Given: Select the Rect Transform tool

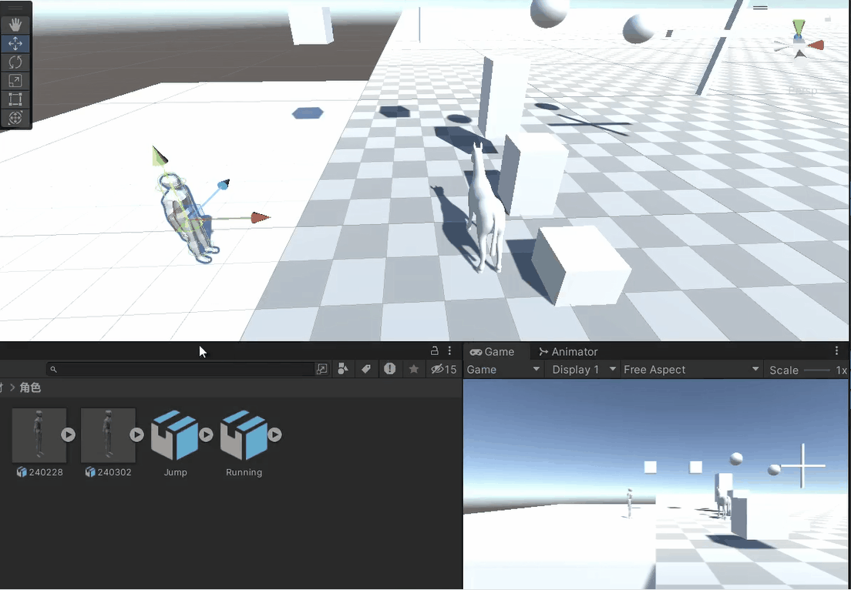Looking at the screenshot, I should [x=15, y=99].
